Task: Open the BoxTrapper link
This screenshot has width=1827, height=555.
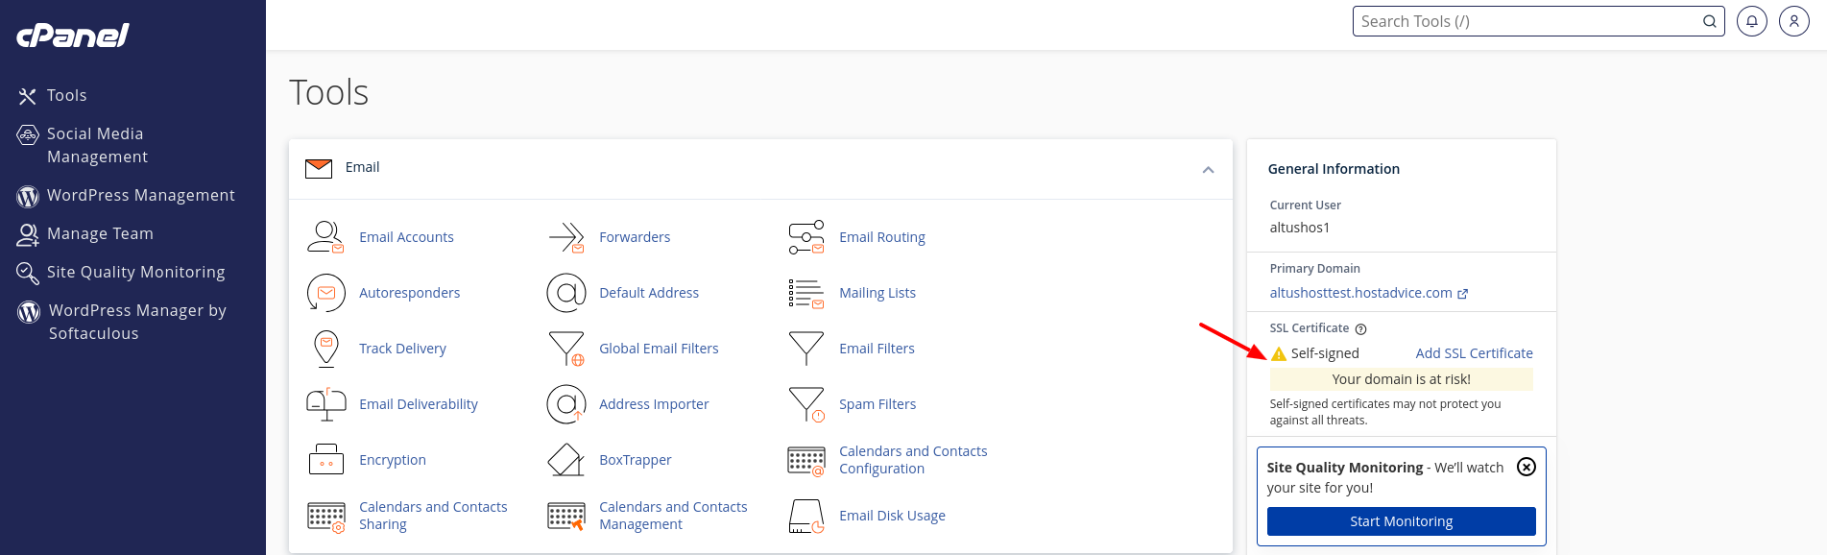Action: point(636,460)
